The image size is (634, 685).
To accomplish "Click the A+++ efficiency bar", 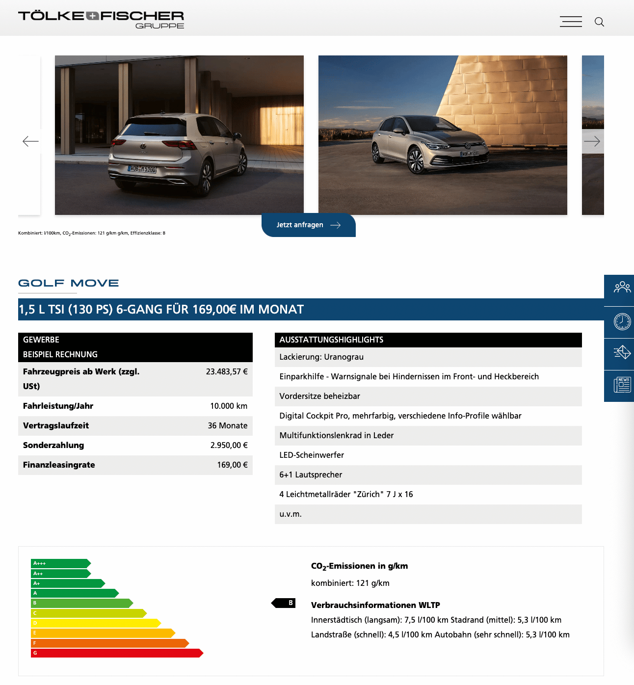I will click(x=61, y=563).
